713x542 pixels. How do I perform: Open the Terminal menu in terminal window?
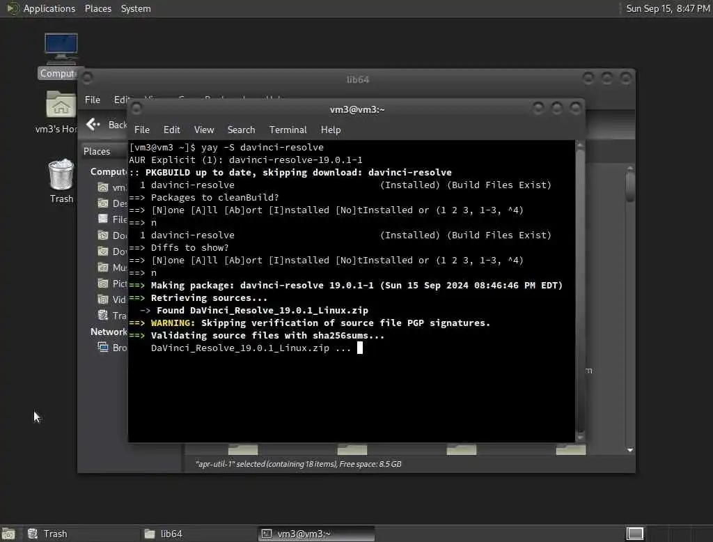288,130
